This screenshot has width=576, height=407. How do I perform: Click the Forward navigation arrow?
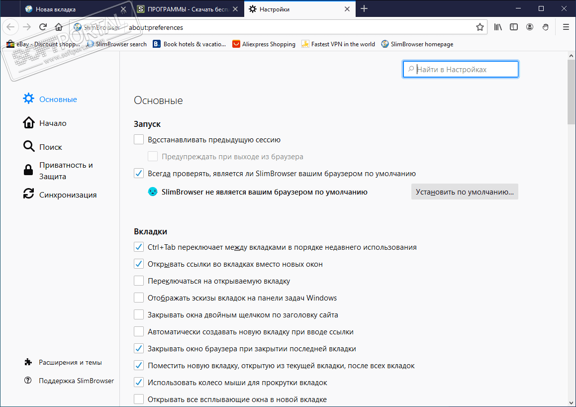point(27,27)
